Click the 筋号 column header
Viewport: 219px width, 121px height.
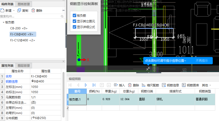pyautogui.click(x=77, y=91)
